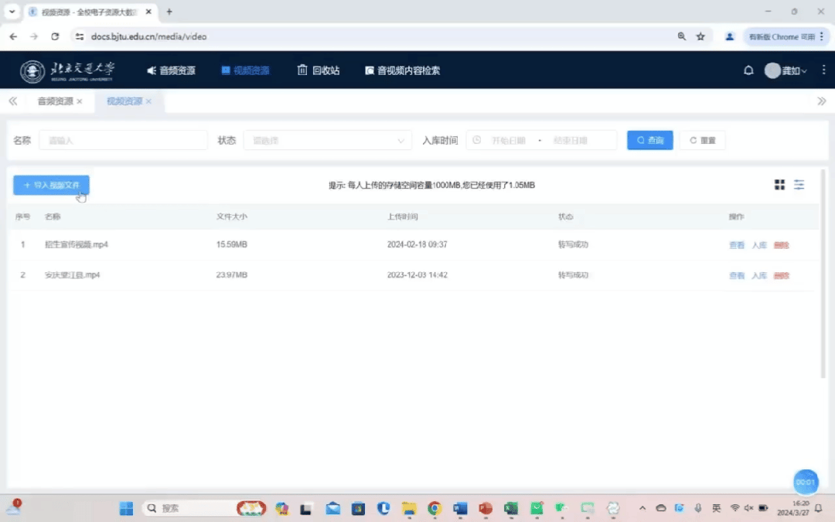Click the notification bell icon in header
The width and height of the screenshot is (835, 522).
(748, 70)
